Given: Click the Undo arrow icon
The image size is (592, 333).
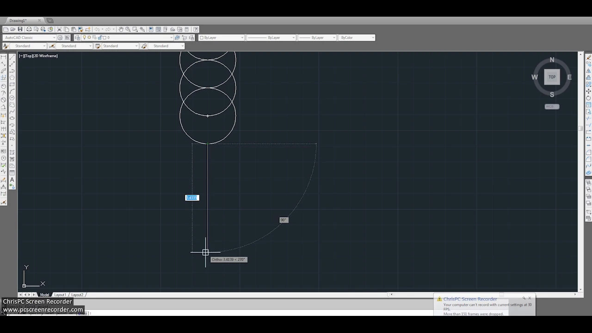Looking at the screenshot, I should [97, 29].
